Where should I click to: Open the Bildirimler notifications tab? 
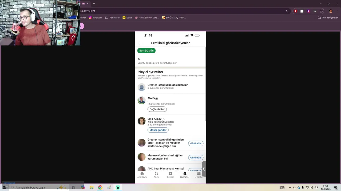185,175
